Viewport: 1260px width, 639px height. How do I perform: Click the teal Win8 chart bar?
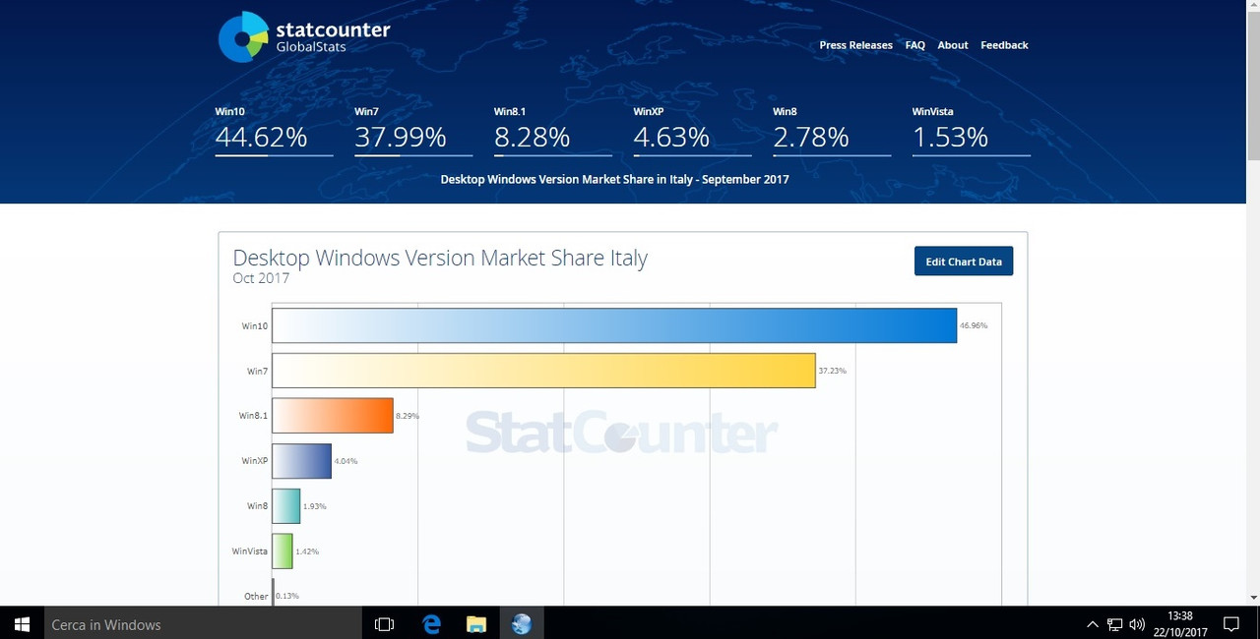(x=285, y=506)
